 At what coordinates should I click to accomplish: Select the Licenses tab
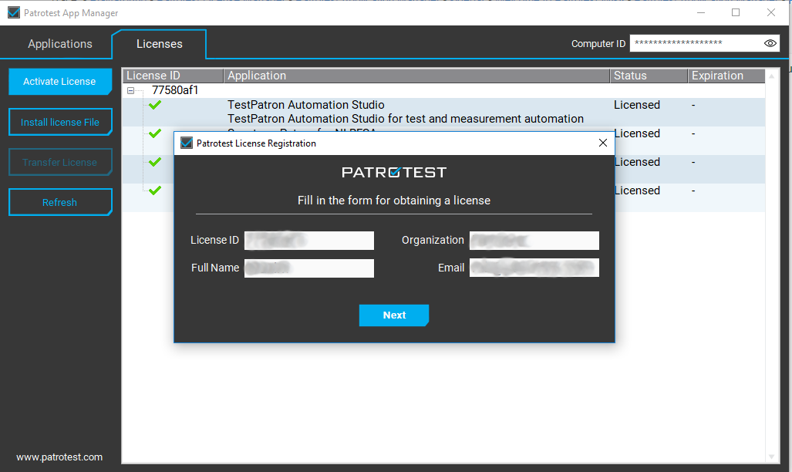click(160, 44)
